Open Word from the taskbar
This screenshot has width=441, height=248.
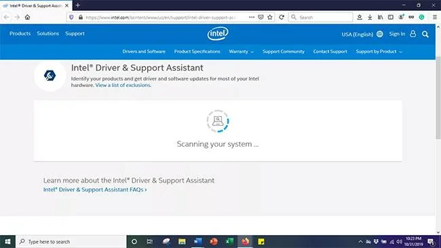coord(197,241)
